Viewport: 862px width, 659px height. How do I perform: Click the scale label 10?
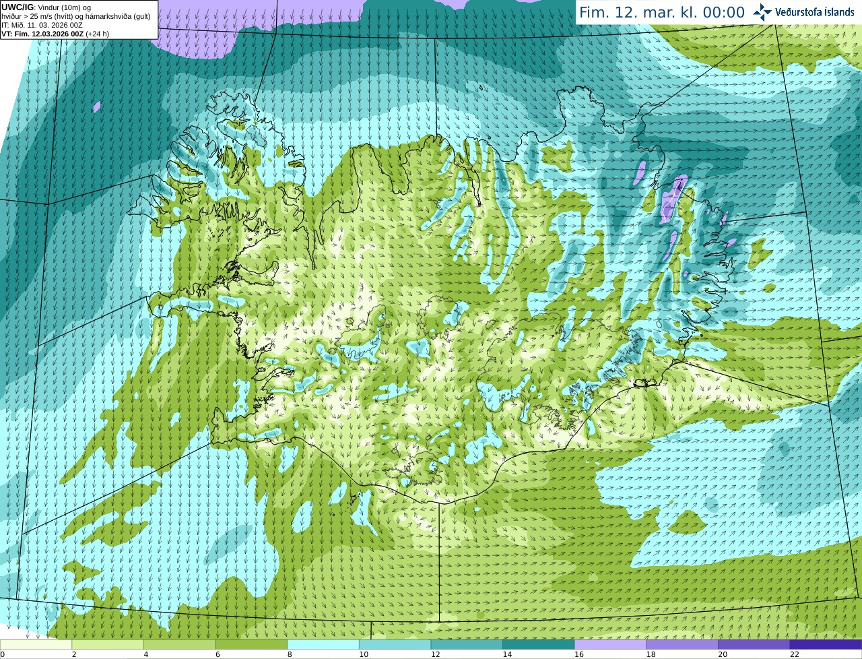pyautogui.click(x=364, y=654)
